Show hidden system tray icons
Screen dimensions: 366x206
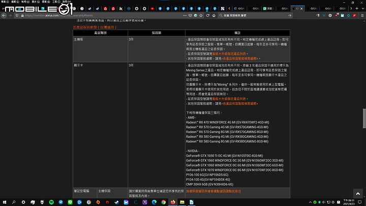coord(310,202)
